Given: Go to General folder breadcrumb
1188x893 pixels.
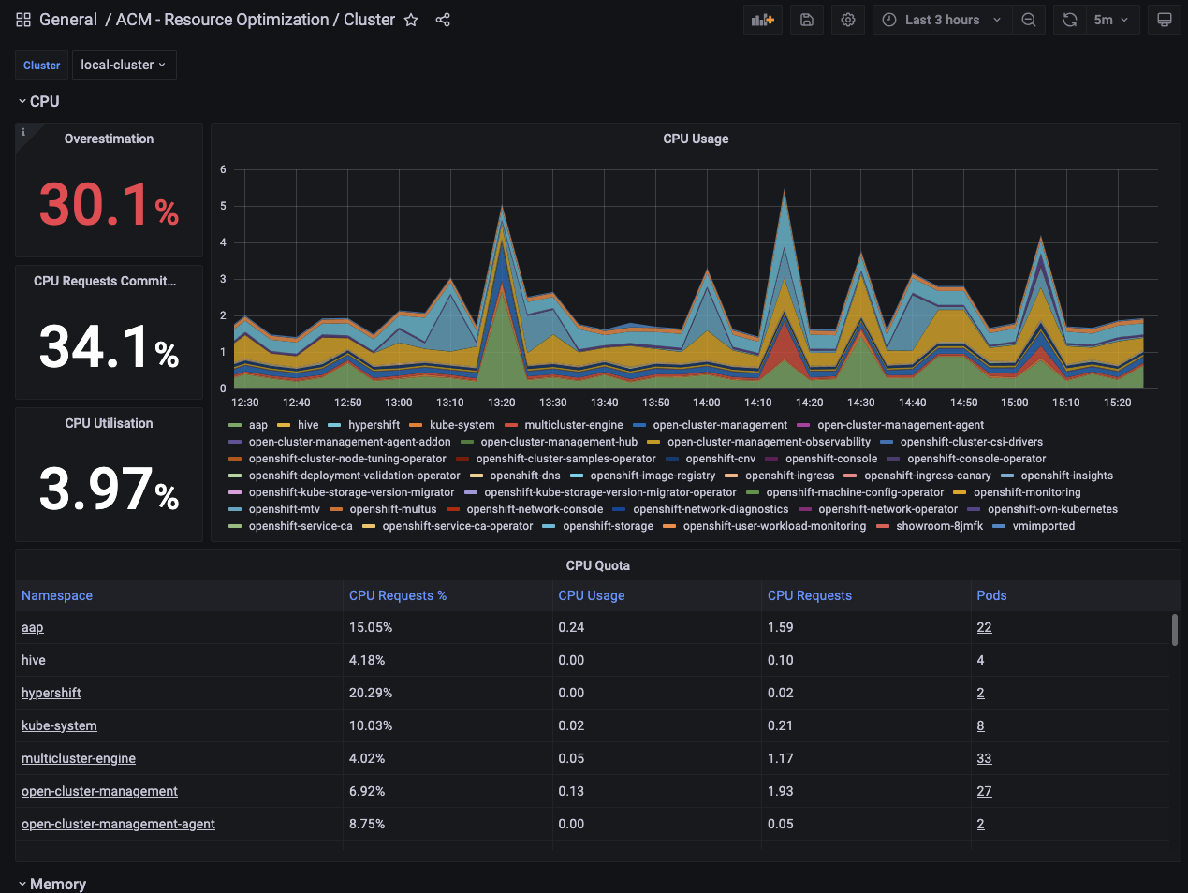Looking at the screenshot, I should pyautogui.click(x=68, y=20).
